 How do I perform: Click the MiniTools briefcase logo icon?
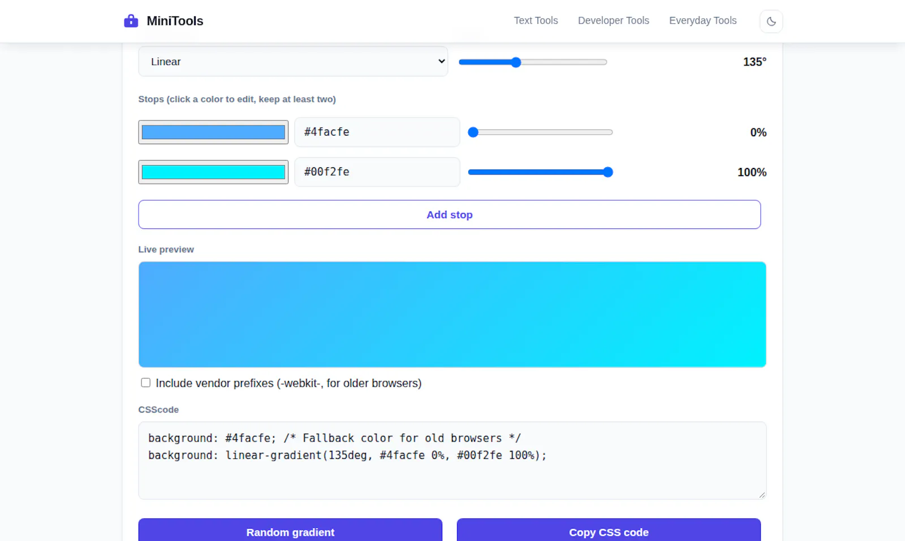131,21
